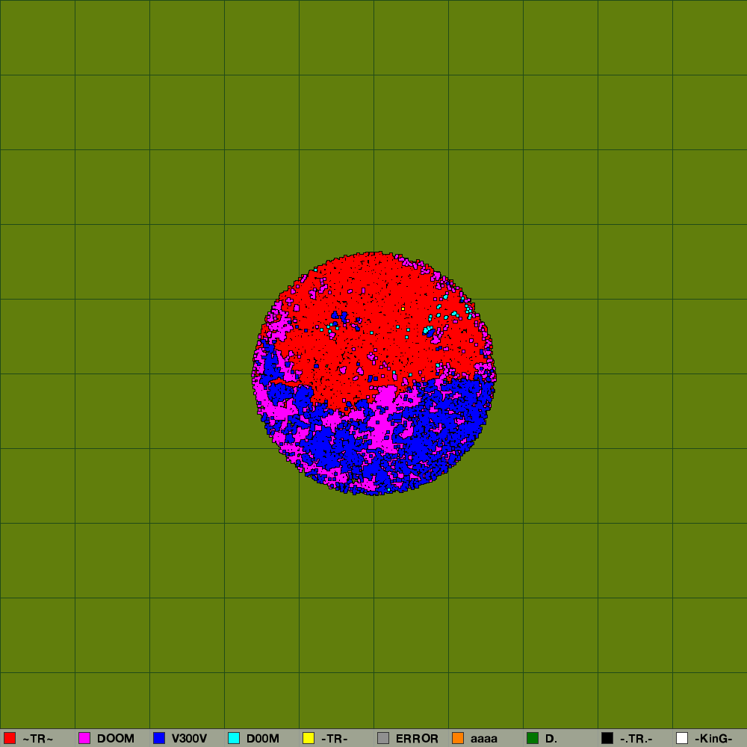This screenshot has height=747, width=747.
Task: Select the -KinG- label in legend
Action: pyautogui.click(x=713, y=739)
